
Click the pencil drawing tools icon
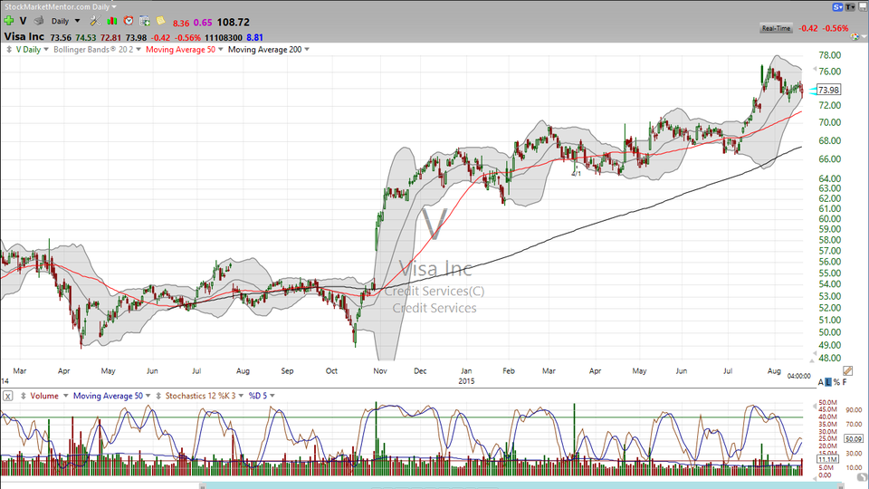[x=847, y=370]
